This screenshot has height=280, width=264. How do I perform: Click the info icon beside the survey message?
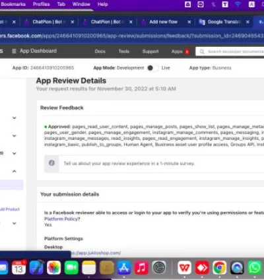(51, 163)
